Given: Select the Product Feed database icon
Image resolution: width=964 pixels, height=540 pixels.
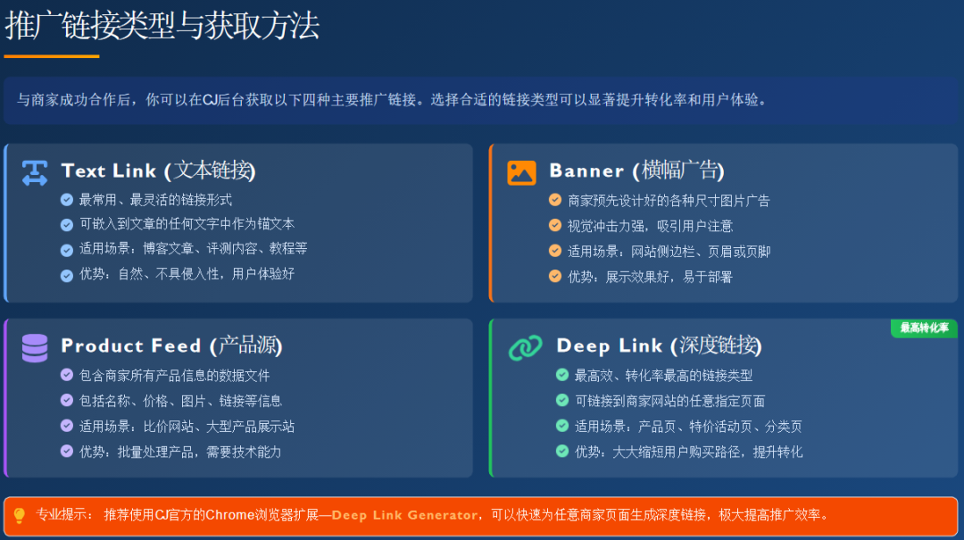Looking at the screenshot, I should click(x=34, y=346).
